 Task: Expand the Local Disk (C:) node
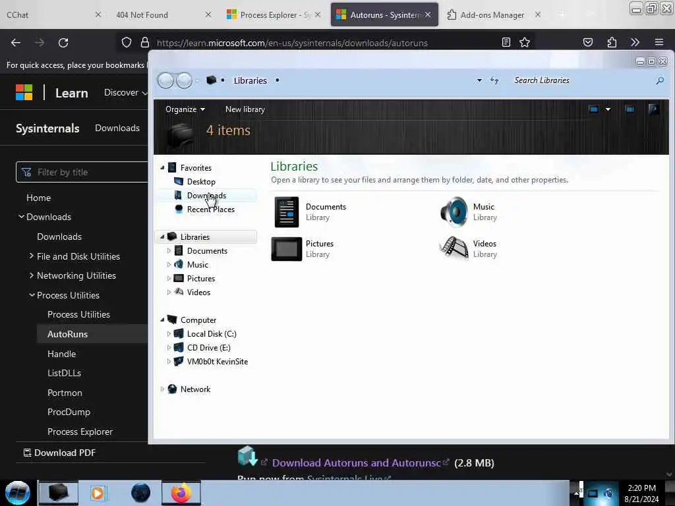coord(169,334)
